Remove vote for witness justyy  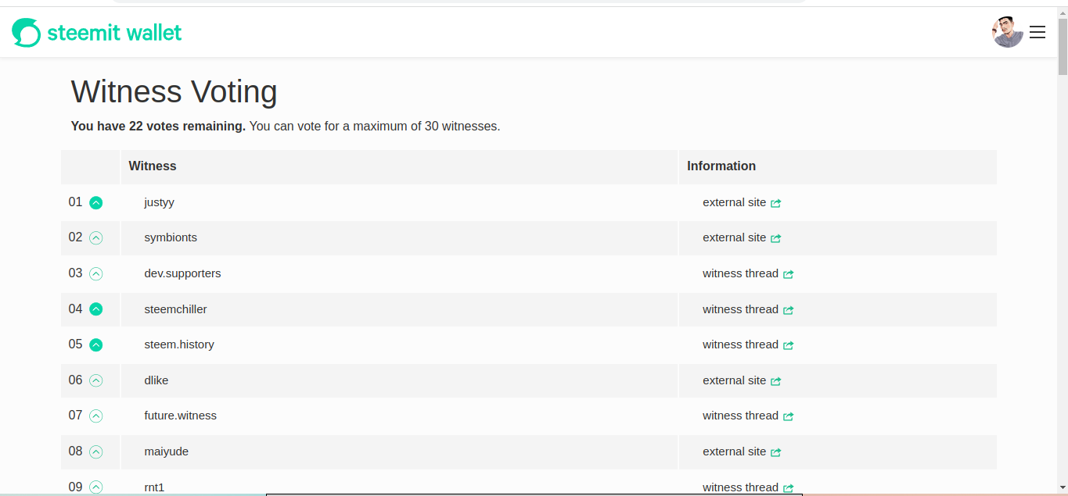96,202
